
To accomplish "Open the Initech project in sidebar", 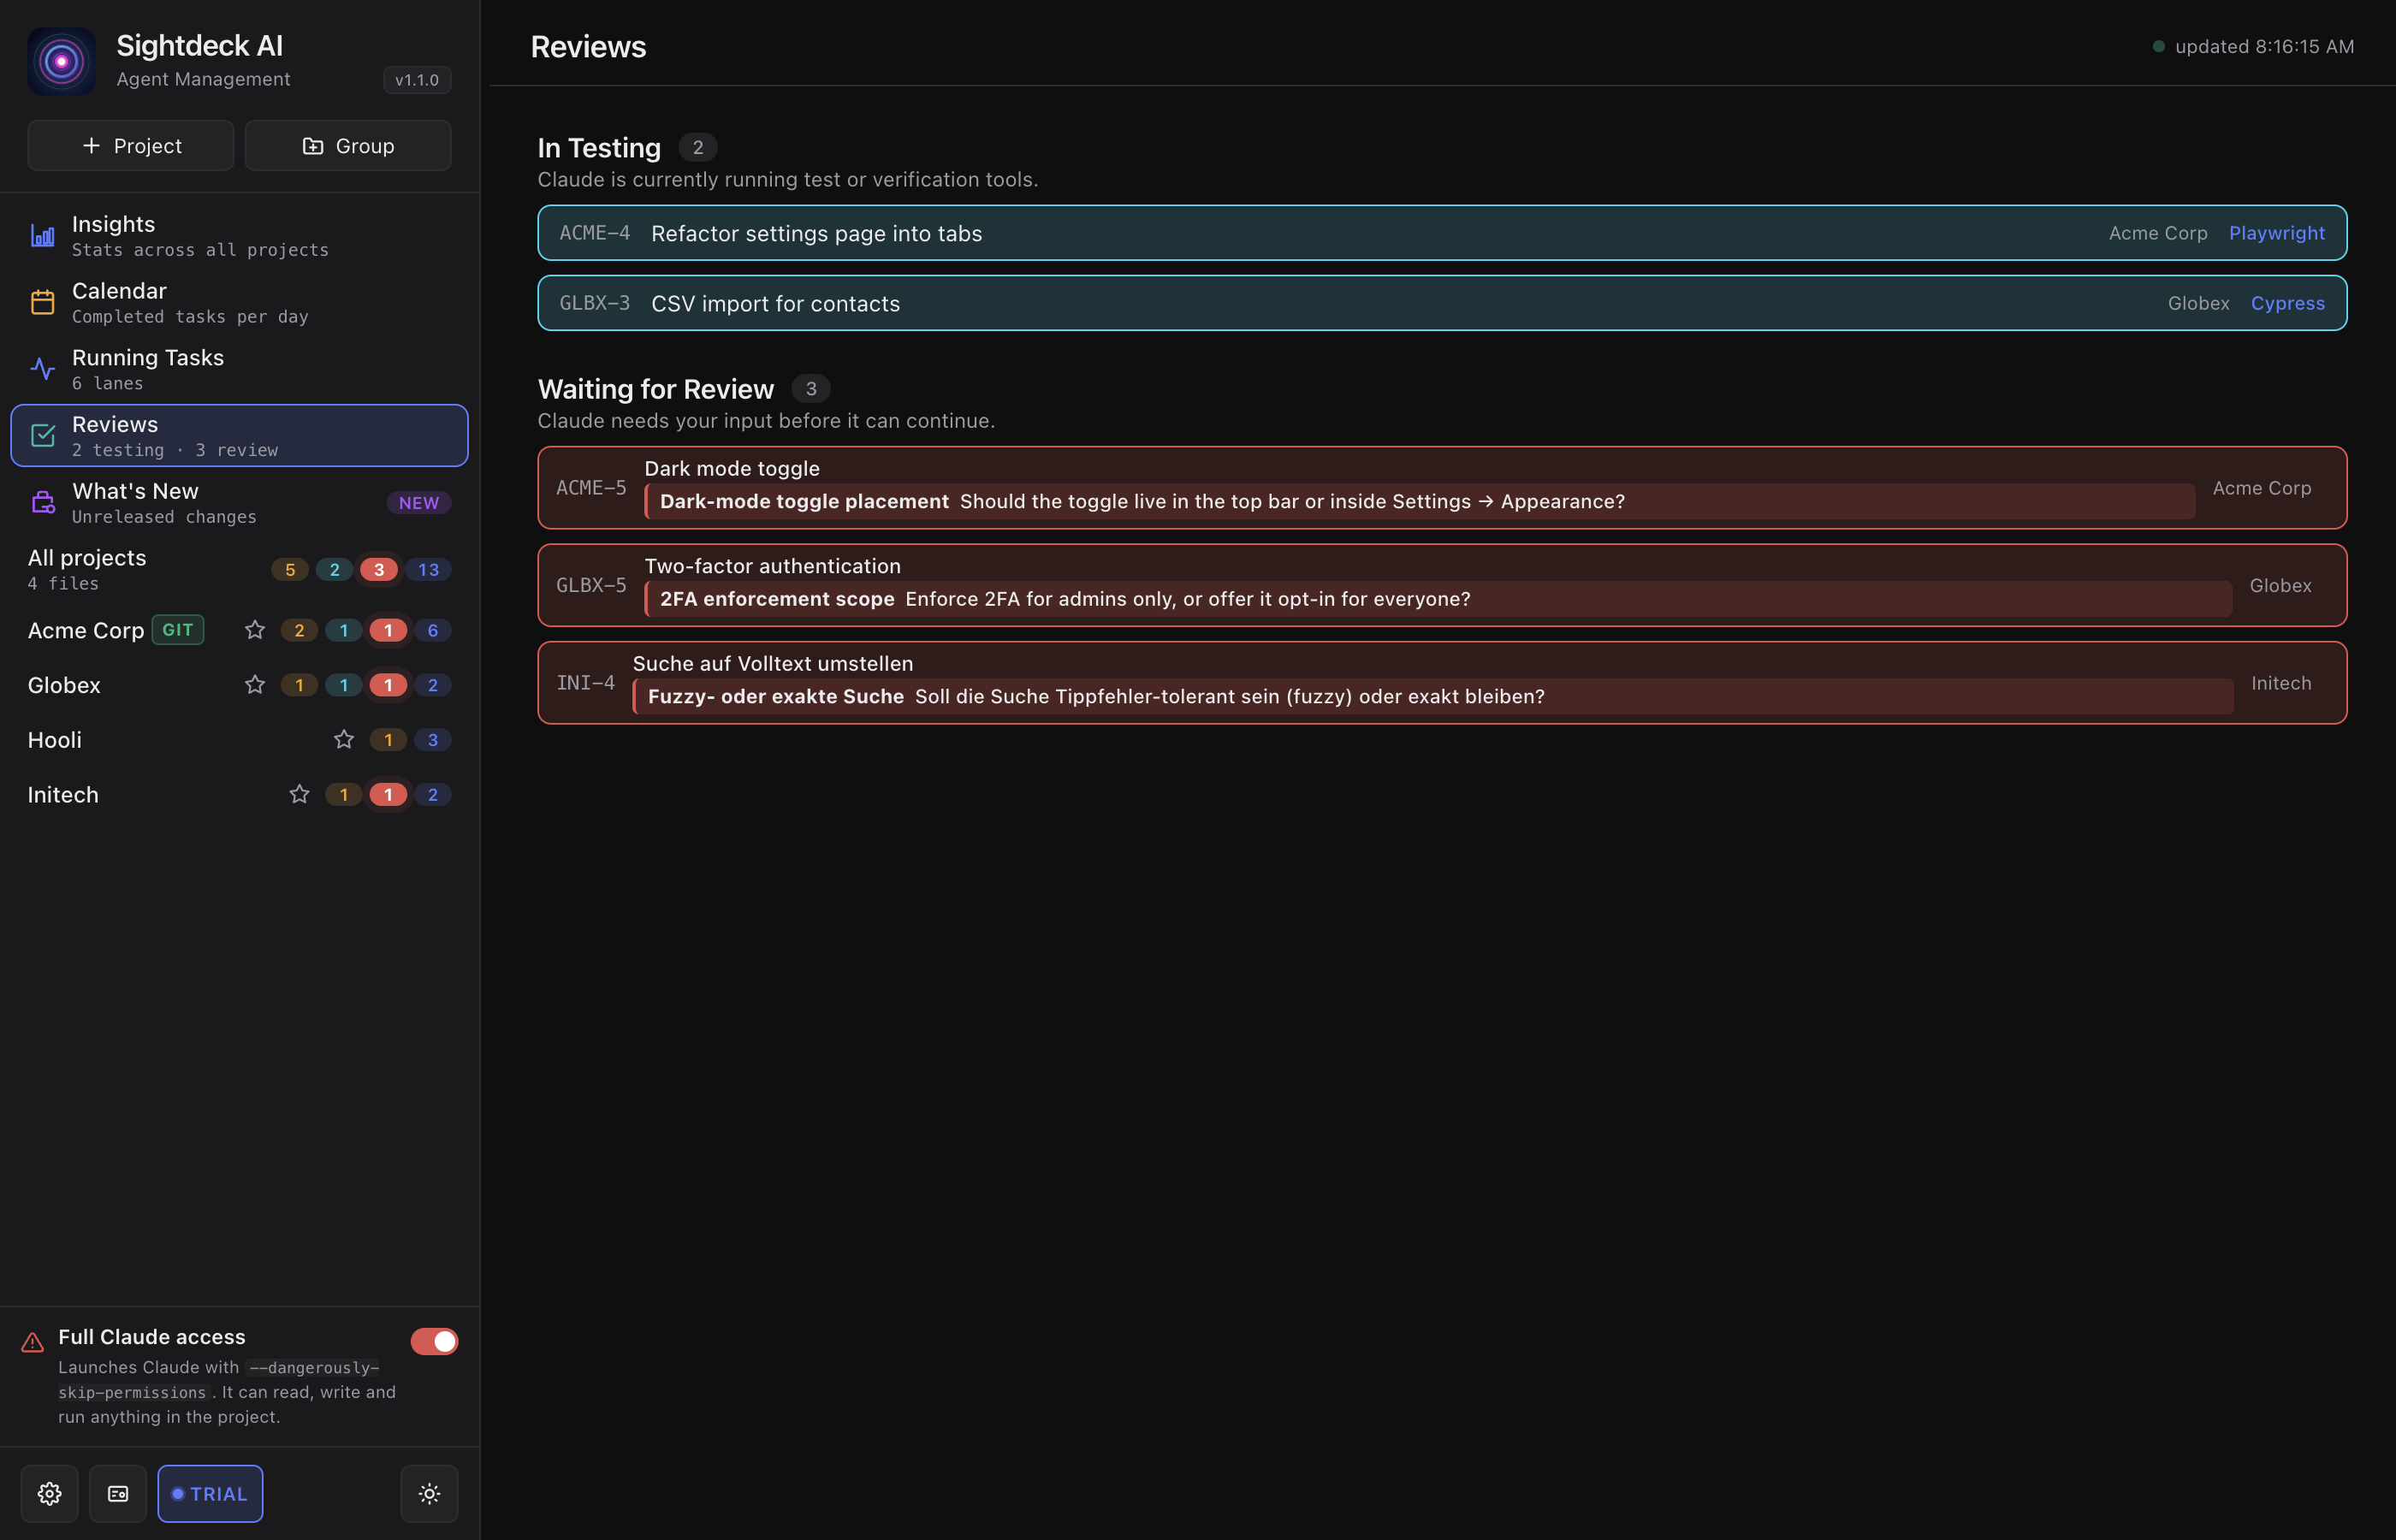I will click(x=239, y=795).
